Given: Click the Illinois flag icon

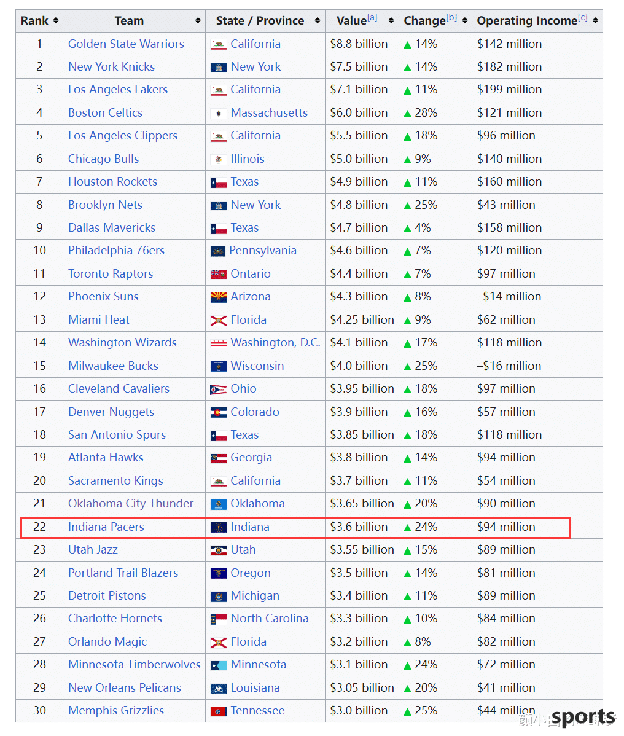Looking at the screenshot, I should tap(219, 159).
